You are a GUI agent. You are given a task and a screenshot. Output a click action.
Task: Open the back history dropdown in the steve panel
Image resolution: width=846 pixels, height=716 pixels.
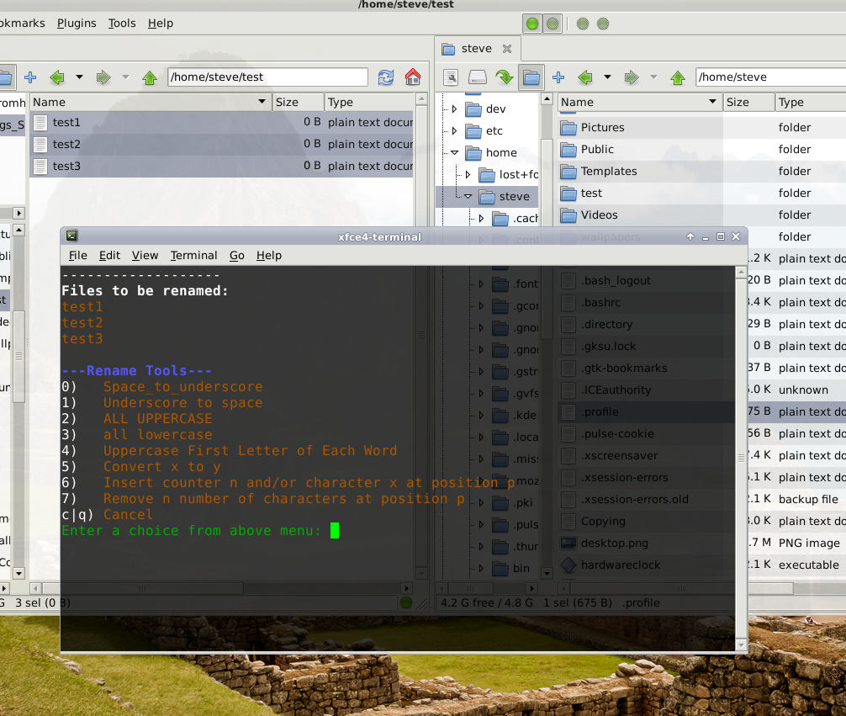(607, 77)
